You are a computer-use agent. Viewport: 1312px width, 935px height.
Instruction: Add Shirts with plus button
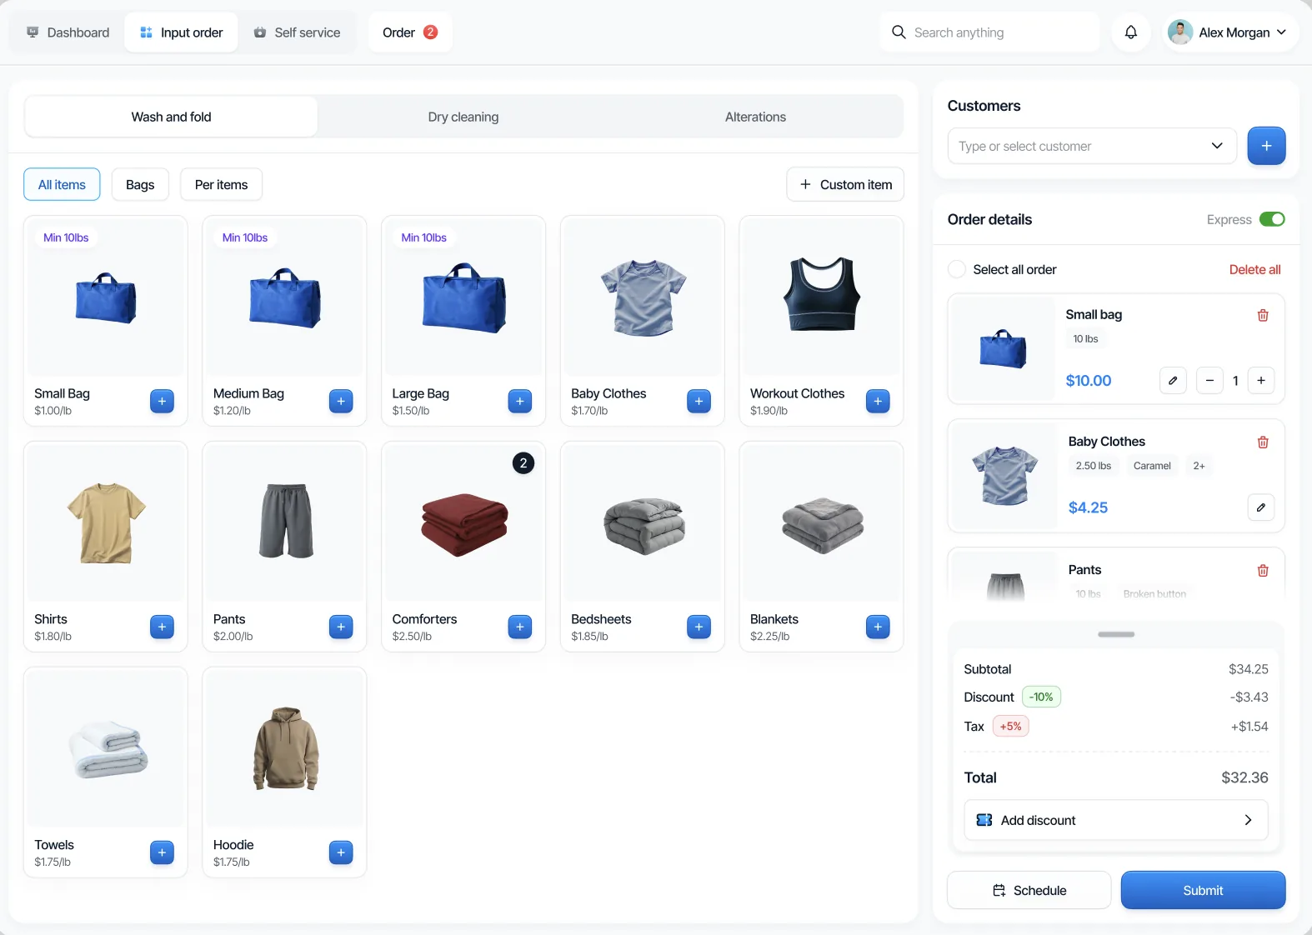click(x=162, y=627)
